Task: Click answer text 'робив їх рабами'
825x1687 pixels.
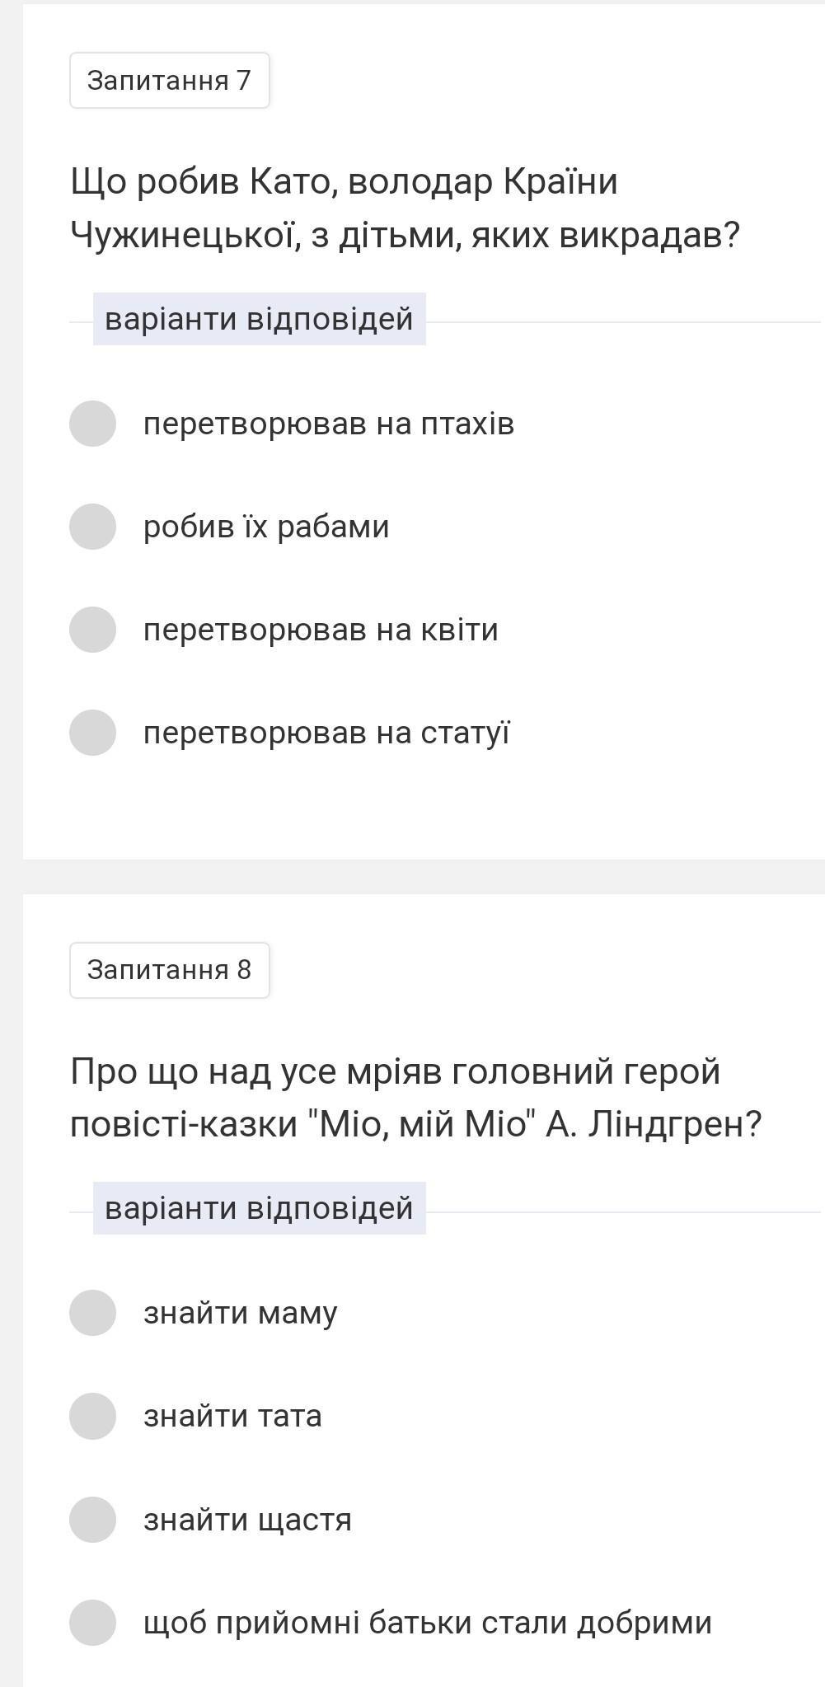Action: (x=266, y=527)
